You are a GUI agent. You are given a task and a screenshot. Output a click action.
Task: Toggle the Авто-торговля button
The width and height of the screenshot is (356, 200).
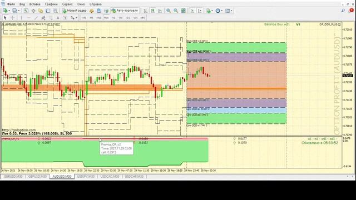(125, 11)
